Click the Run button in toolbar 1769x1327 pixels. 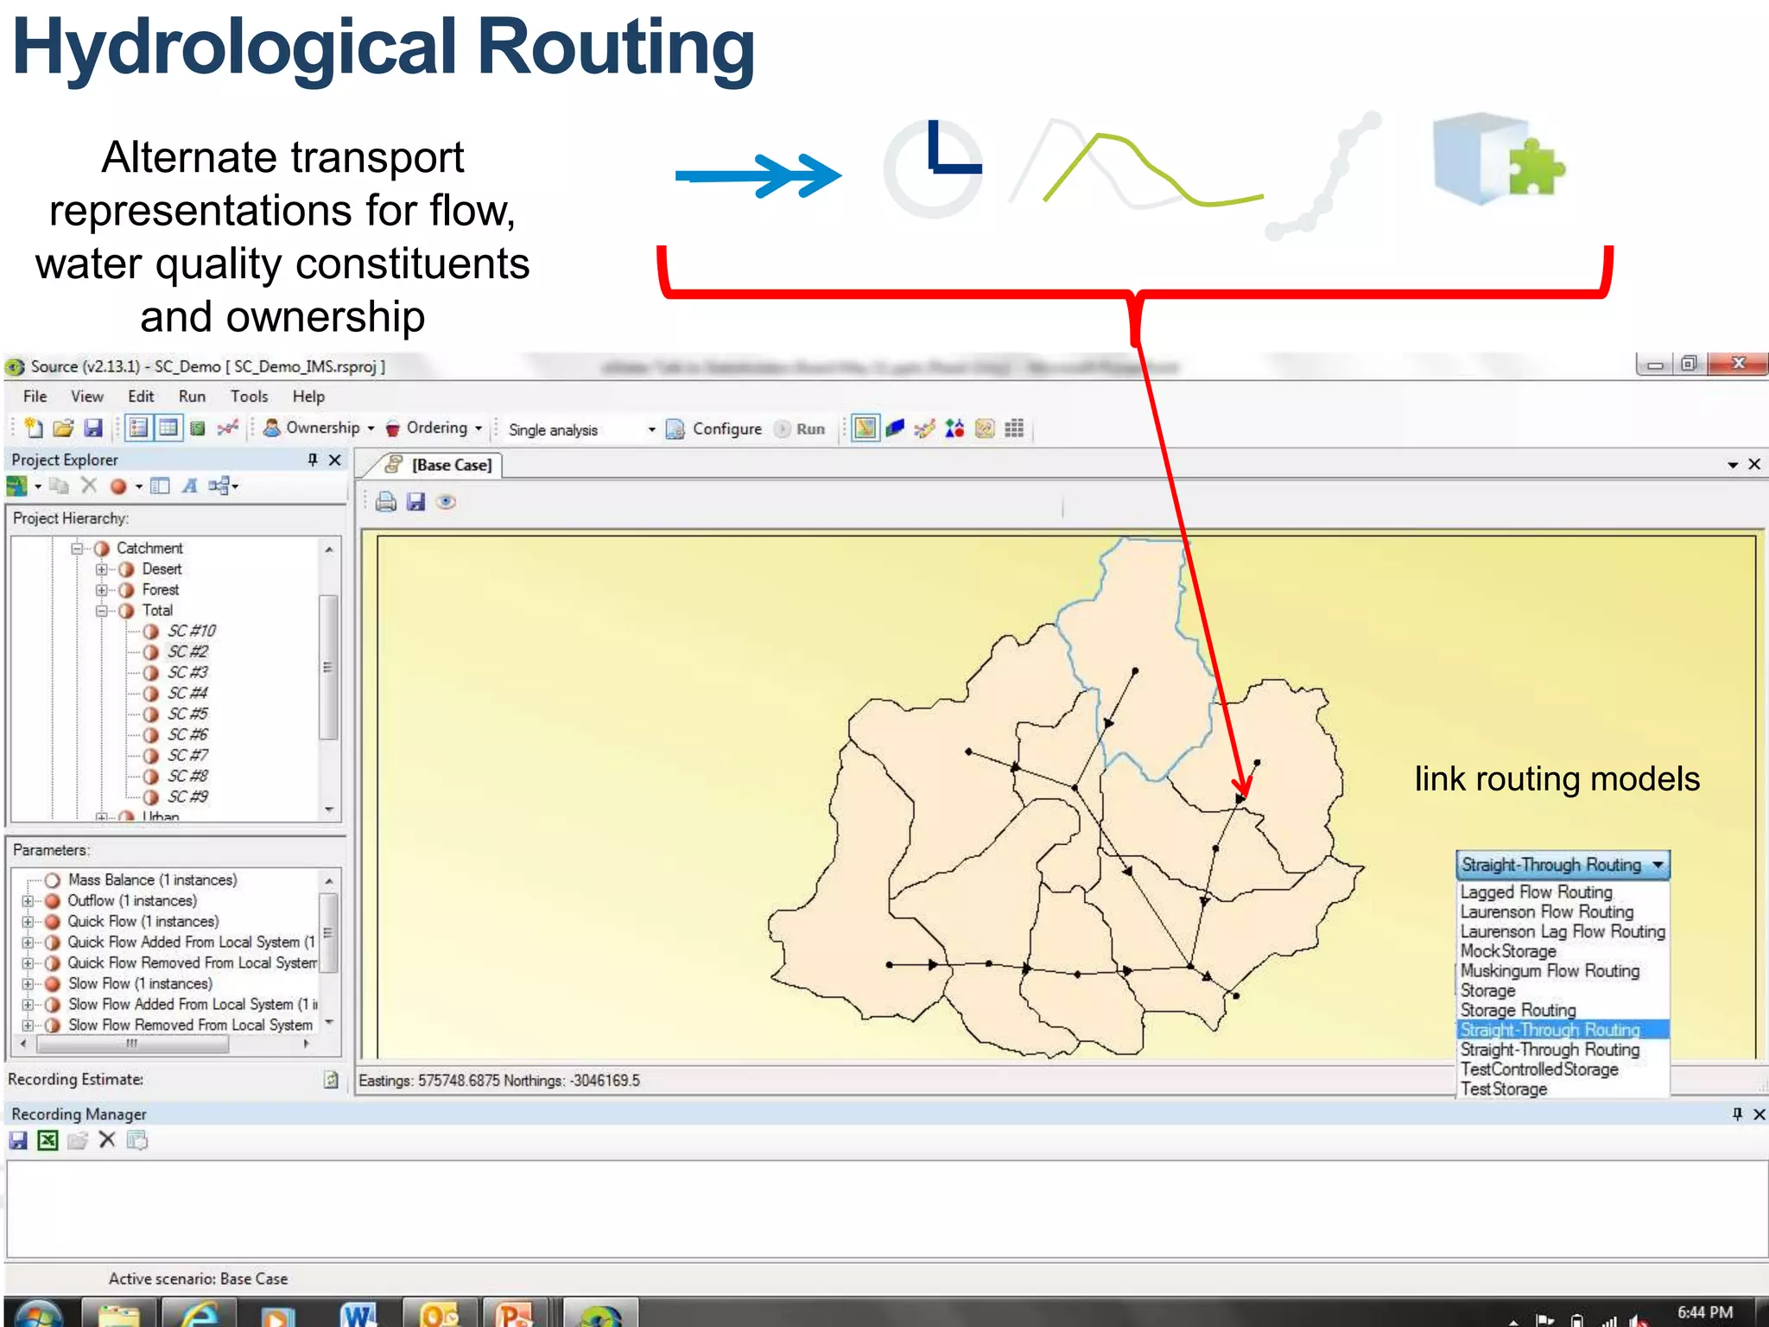(x=800, y=429)
